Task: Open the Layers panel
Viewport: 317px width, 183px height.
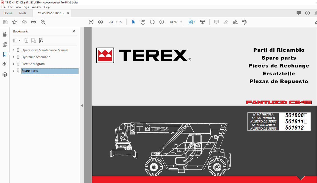Action: (x=5, y=74)
